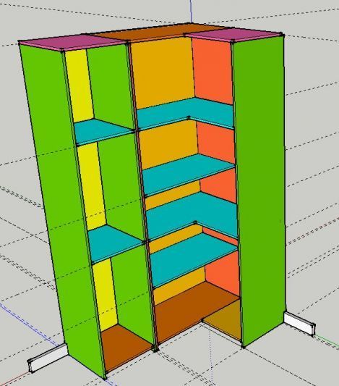Click the top red-orange corner back panel

point(213,72)
